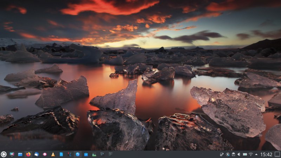
Task: Open the clipboard tray icon
Action: [233, 154]
